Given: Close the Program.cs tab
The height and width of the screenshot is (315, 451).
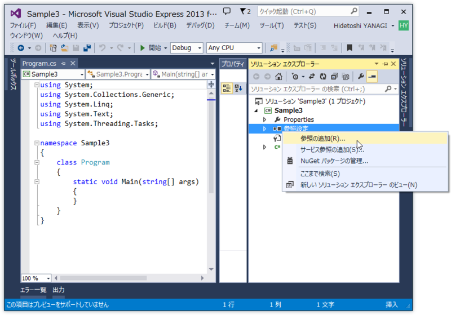Looking at the screenshot, I should click(73, 63).
